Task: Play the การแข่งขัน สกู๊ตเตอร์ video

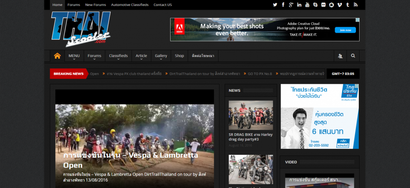Action: pos(320,181)
